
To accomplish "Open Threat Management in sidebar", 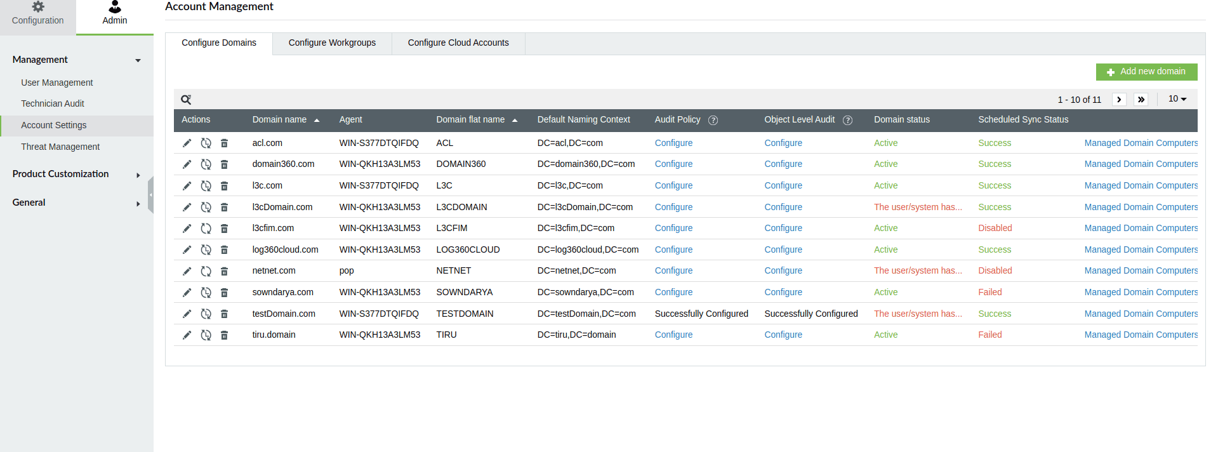I will tap(60, 147).
